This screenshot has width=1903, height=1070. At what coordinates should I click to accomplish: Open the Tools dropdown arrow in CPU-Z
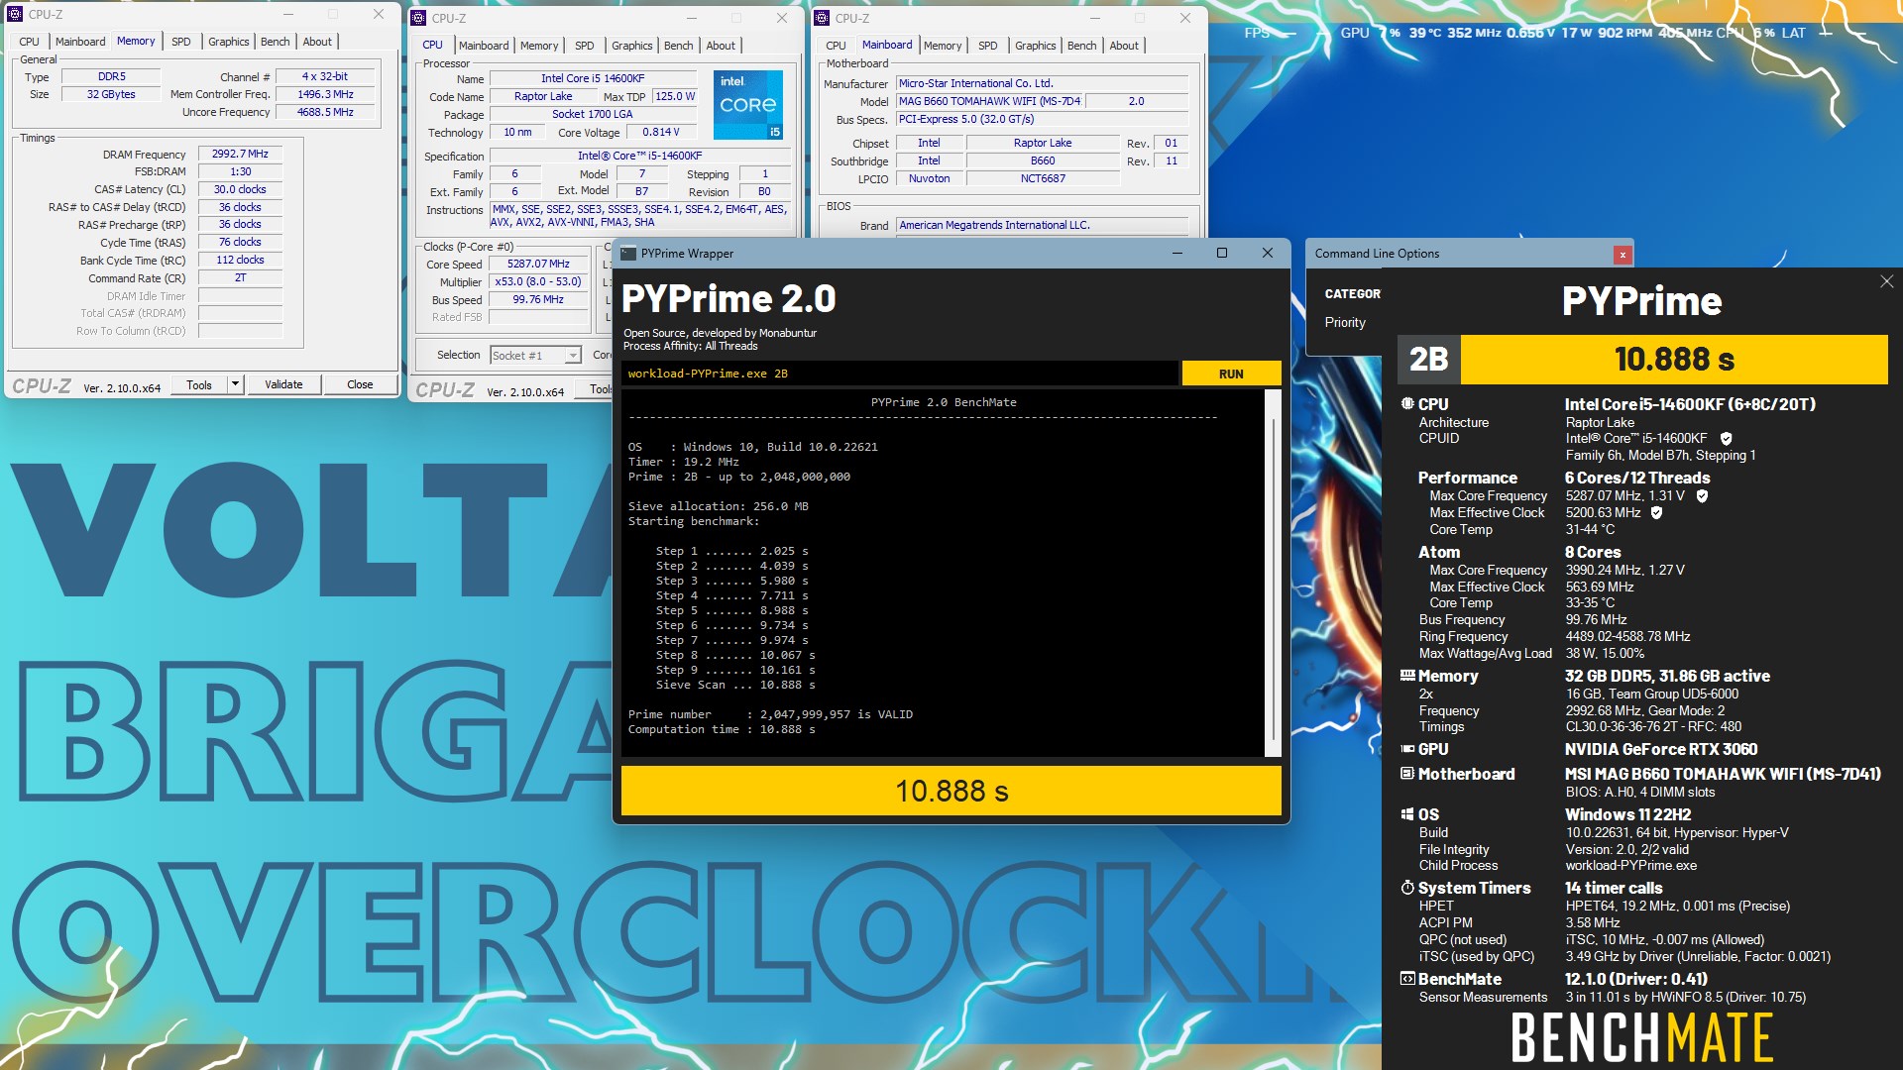coord(235,384)
